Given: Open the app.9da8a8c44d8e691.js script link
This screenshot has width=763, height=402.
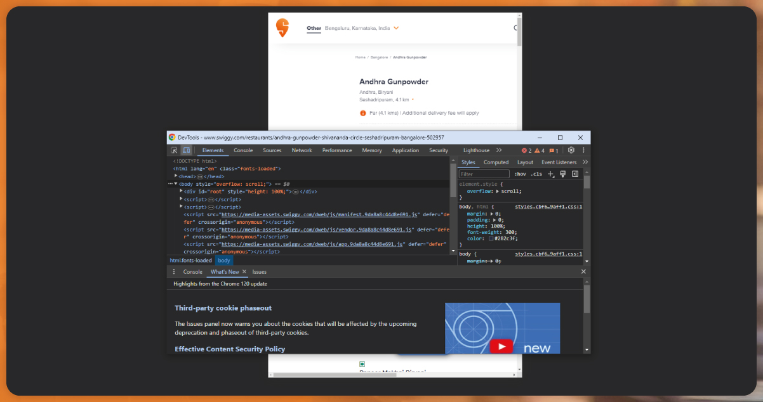Looking at the screenshot, I should [x=313, y=243].
